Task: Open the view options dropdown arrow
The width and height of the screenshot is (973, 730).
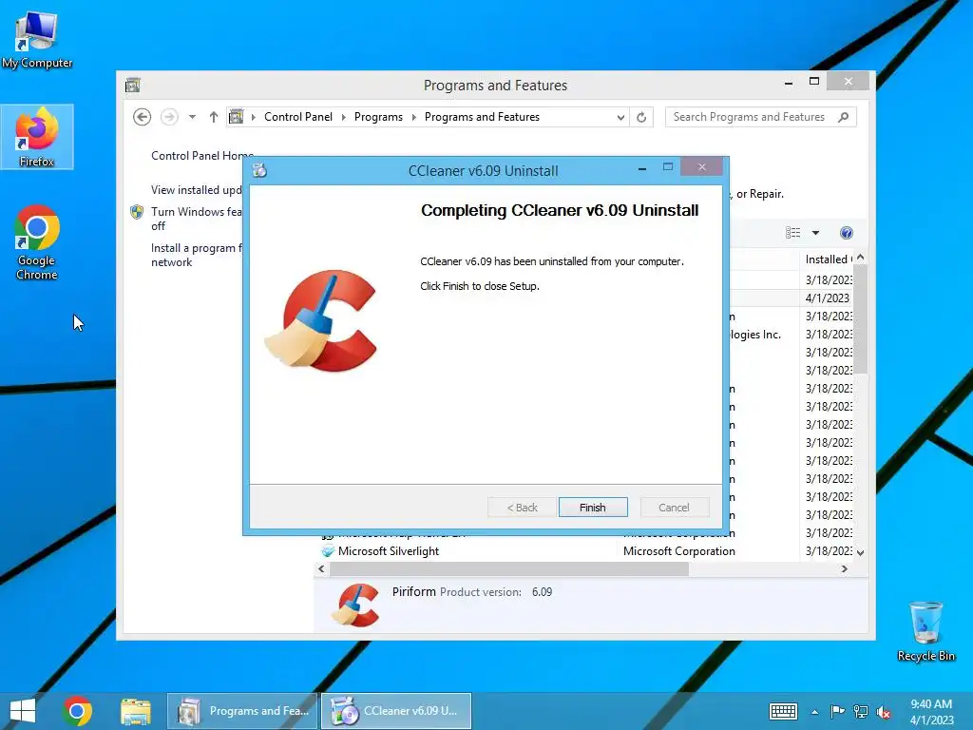Action: pos(816,233)
